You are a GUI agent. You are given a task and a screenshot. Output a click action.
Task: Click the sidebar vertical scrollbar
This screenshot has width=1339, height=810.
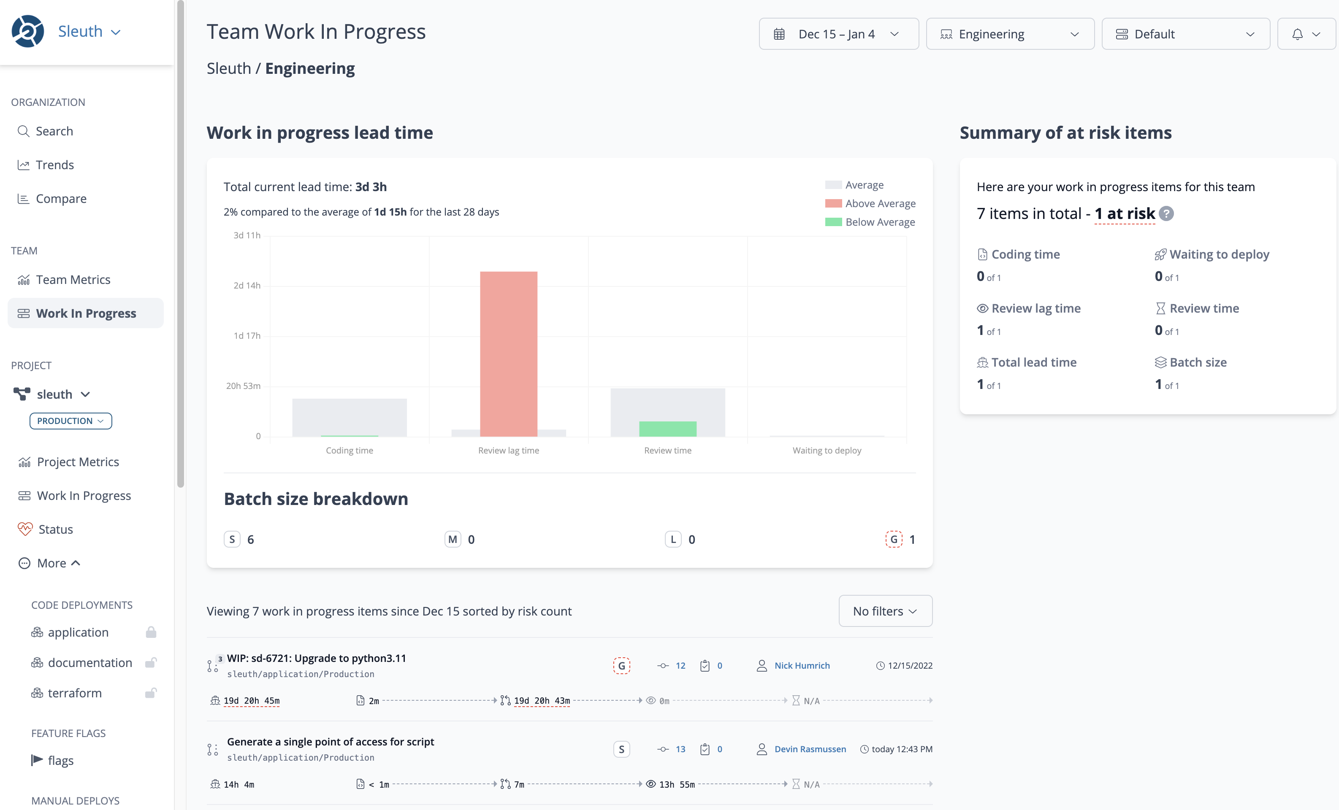(x=180, y=244)
